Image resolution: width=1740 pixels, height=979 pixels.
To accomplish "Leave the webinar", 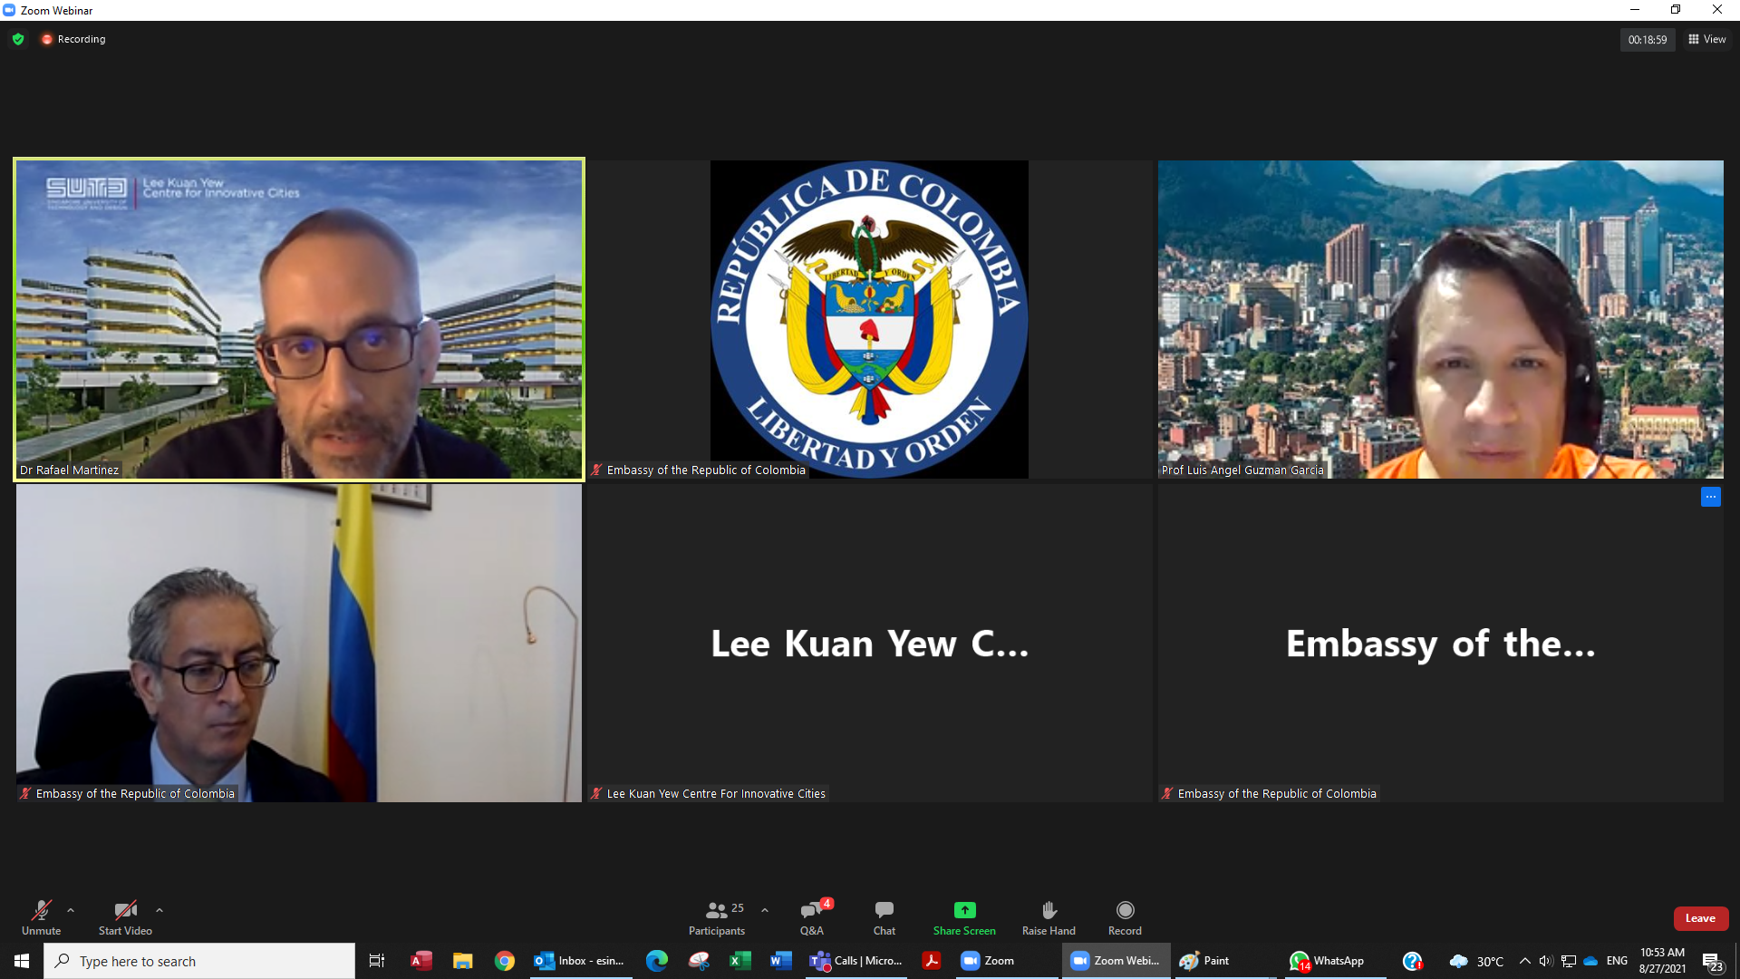I will pos(1700,918).
